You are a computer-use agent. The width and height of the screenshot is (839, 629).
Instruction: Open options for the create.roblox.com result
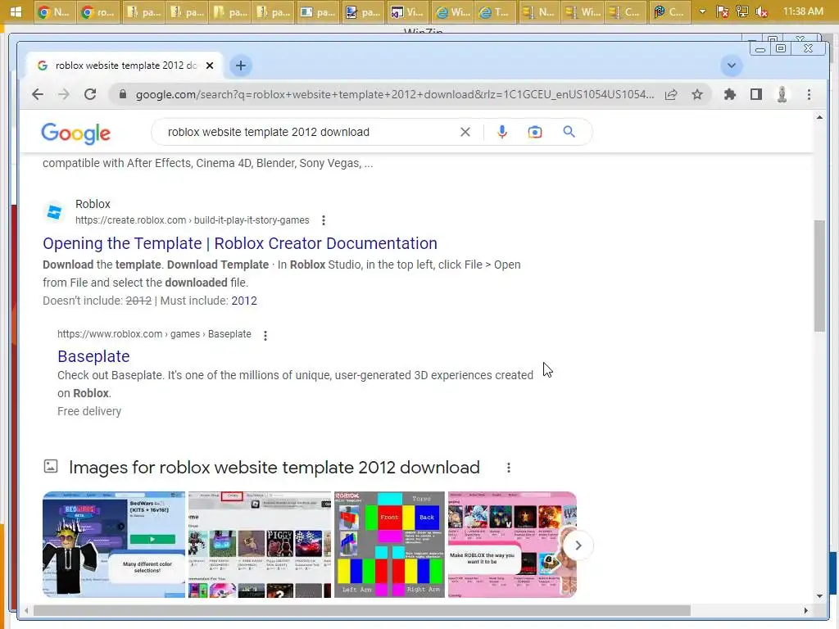323,220
